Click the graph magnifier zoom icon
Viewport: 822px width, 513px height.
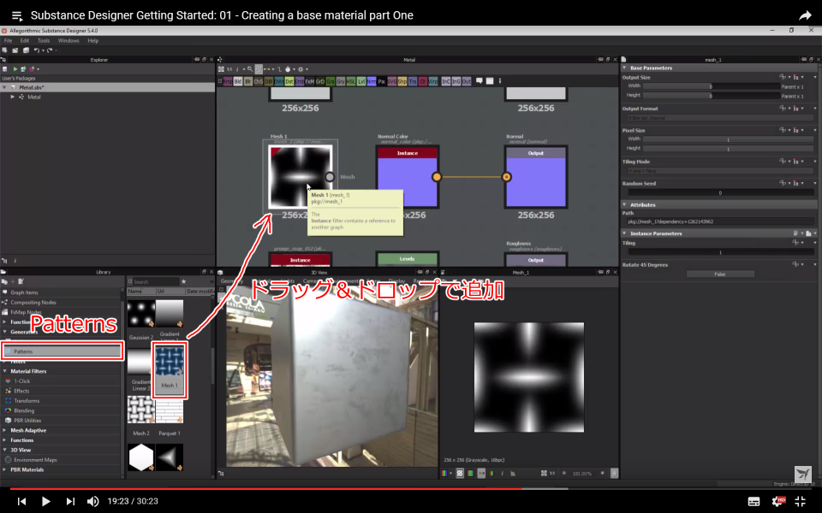tap(250, 69)
